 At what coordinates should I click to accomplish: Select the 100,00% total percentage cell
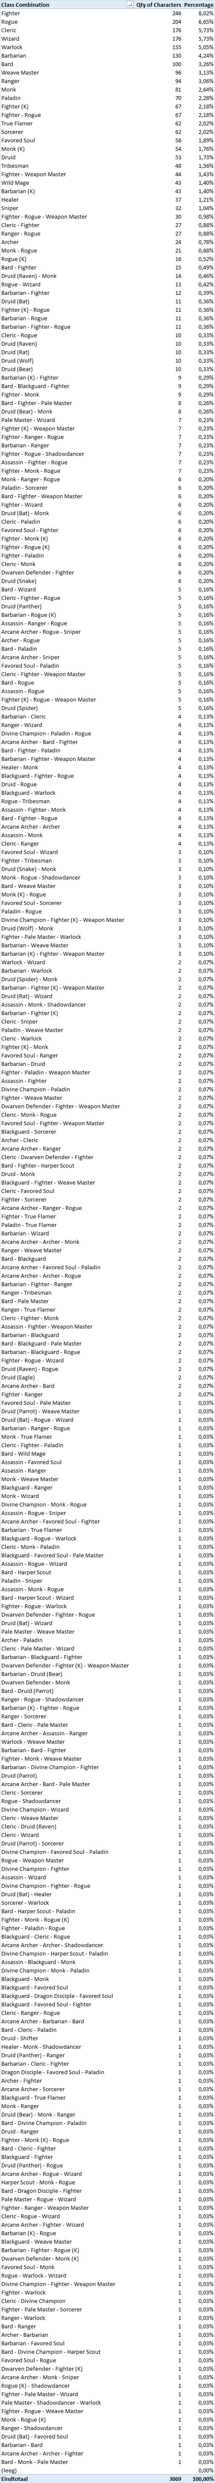click(202, 2477)
